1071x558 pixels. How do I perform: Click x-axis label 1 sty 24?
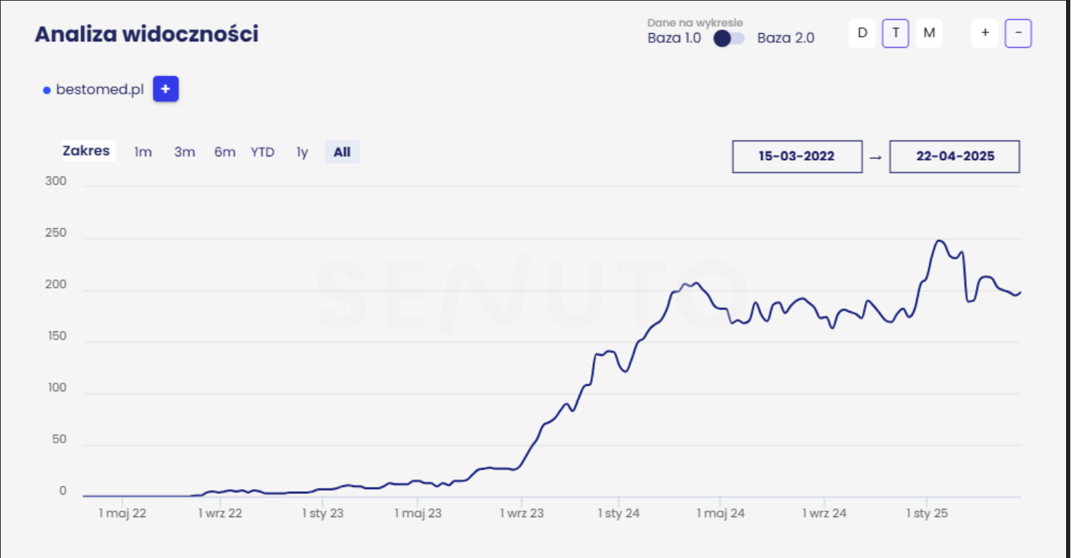(x=619, y=514)
